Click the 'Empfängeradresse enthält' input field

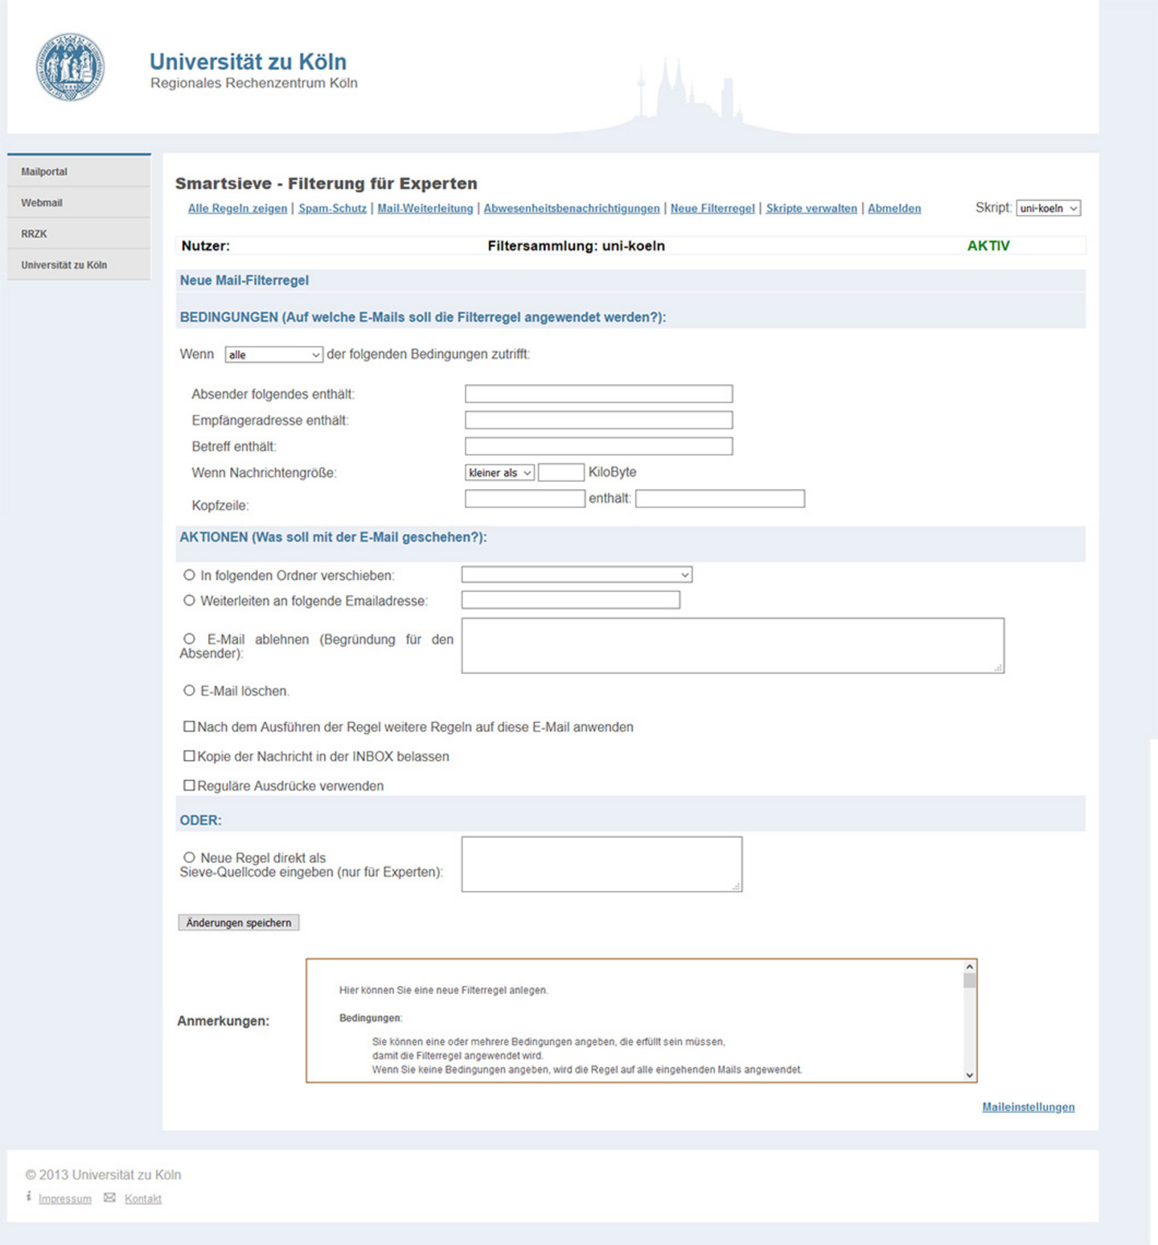click(599, 420)
